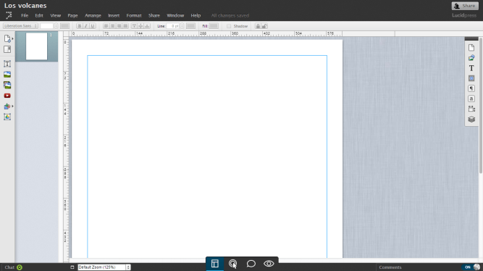The width and height of the screenshot is (483, 271).
Task: Click the add page icon in left sidebar
Action: (7, 38)
